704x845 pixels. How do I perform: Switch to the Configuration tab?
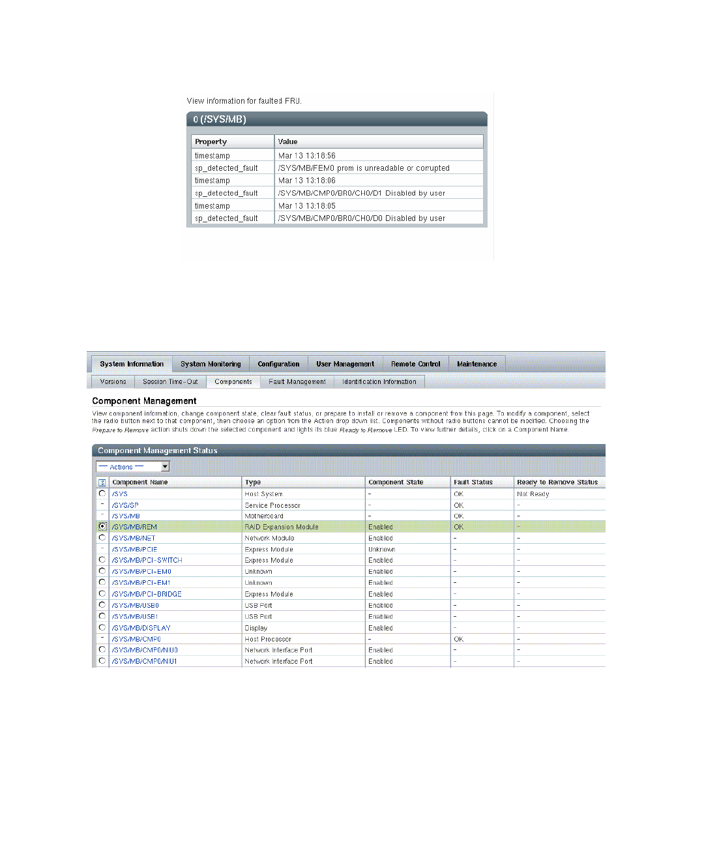point(278,364)
